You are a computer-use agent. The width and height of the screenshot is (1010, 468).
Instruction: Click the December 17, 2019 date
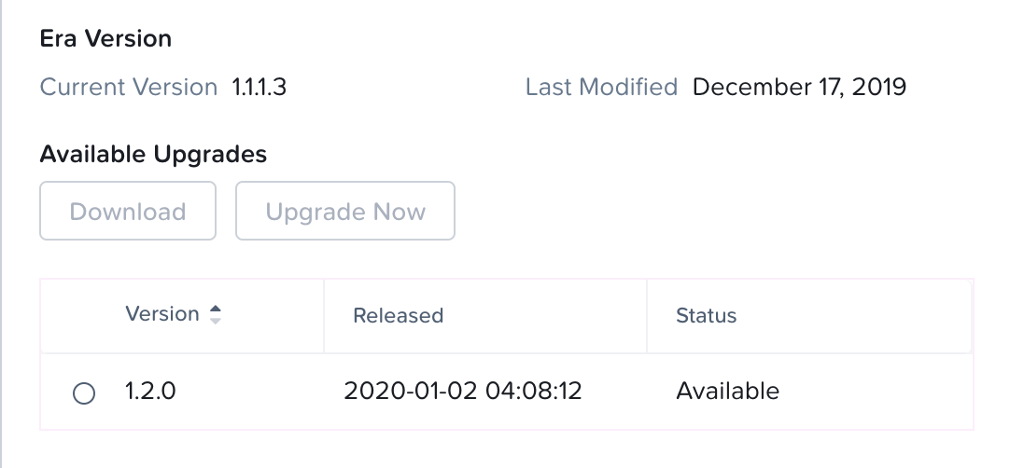pos(799,87)
